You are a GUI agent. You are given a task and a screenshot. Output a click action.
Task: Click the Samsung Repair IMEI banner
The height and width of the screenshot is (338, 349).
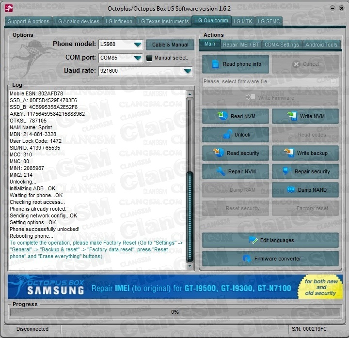[174, 287]
